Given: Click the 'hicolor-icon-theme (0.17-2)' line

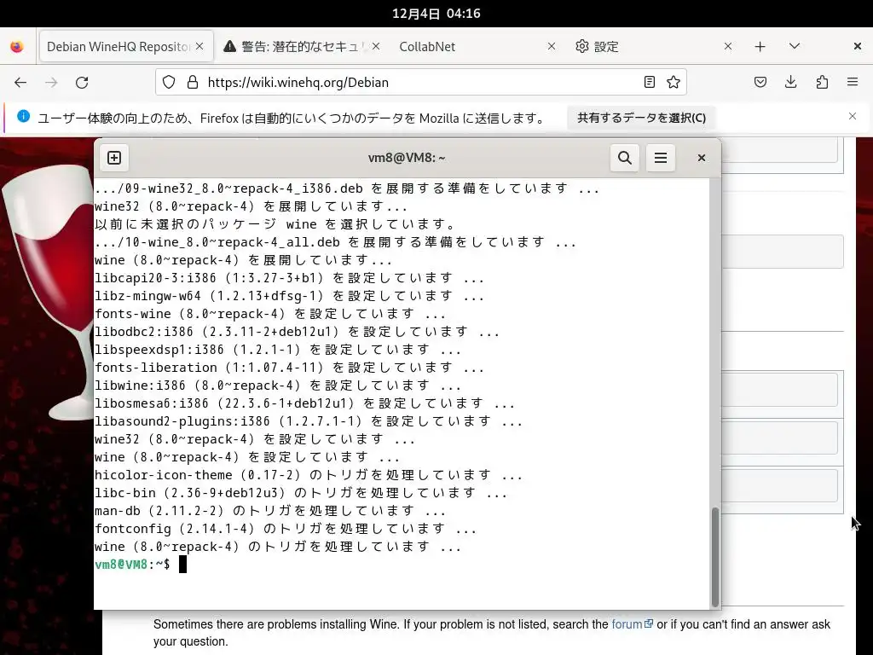Looking at the screenshot, I should click(x=309, y=475).
